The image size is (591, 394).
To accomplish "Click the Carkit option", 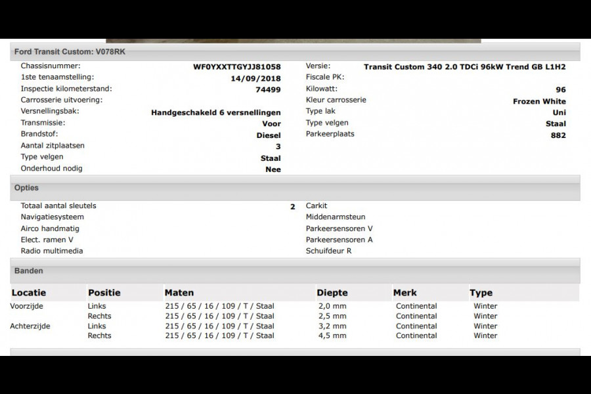I will click(x=317, y=206).
